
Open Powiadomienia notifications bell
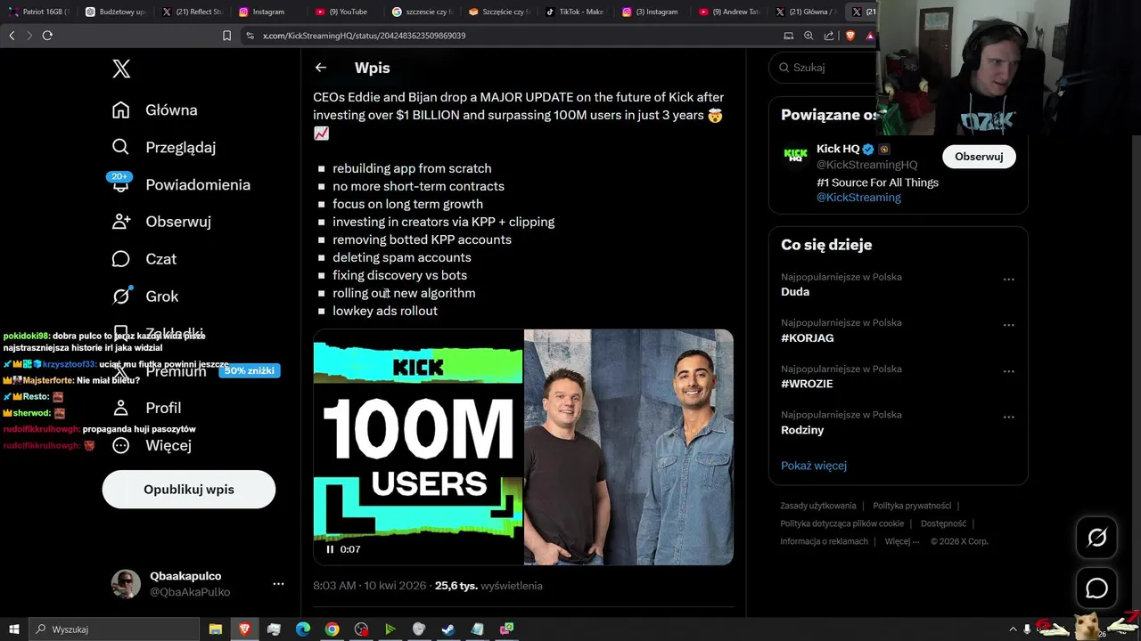pyautogui.click(x=121, y=183)
